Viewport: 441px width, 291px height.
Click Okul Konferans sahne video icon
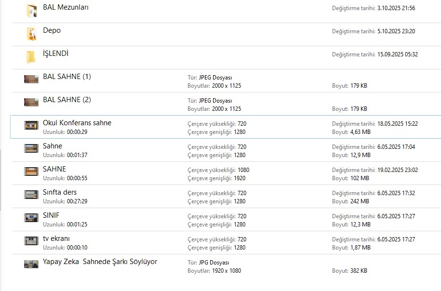pos(31,125)
